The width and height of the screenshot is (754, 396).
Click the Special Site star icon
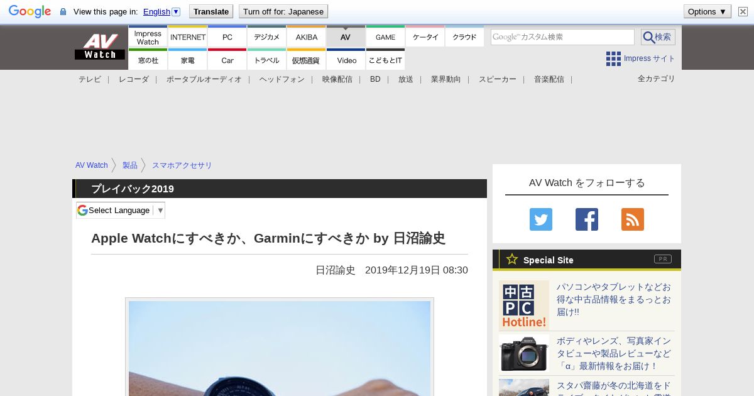click(512, 259)
